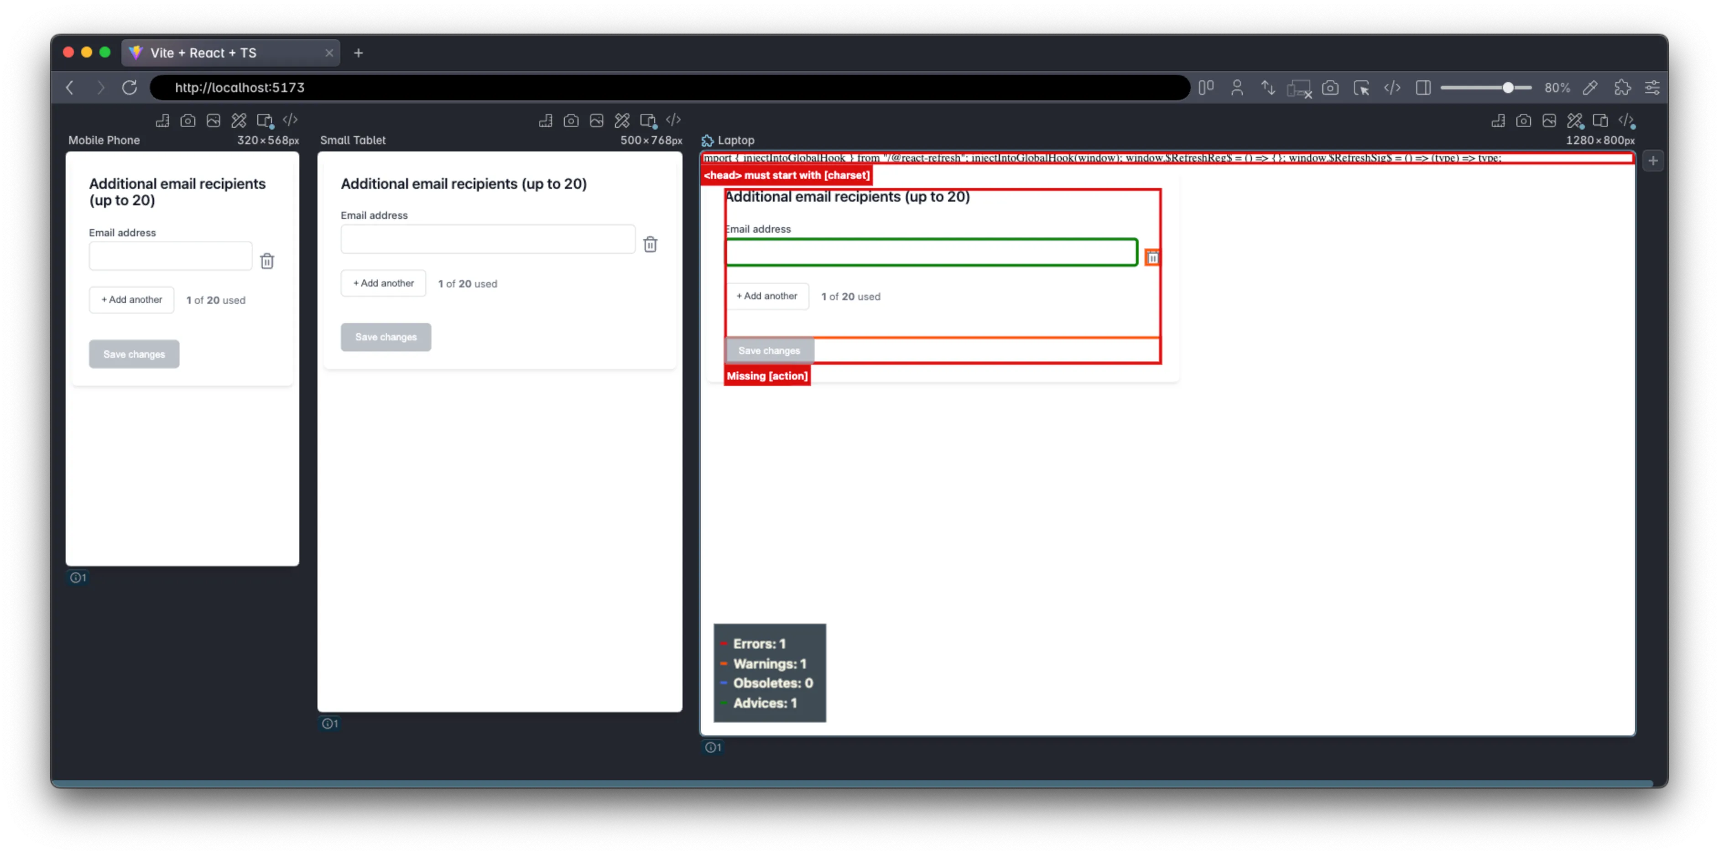Toggle the sidebar panel layout icon
Screen dimensions: 1719x855
1423,88
